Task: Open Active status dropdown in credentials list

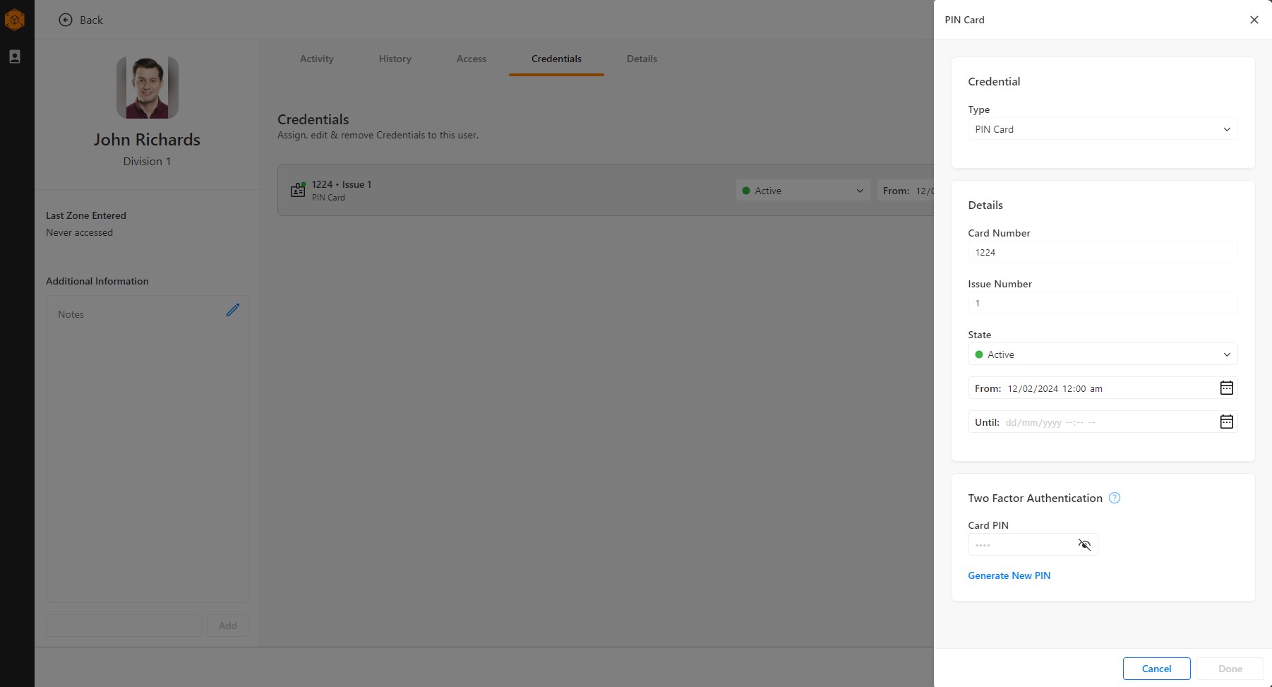Action: 803,191
